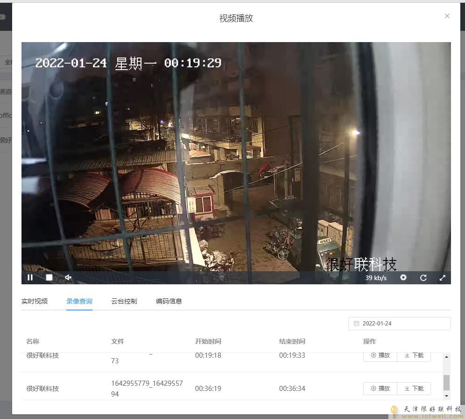465x419 pixels.
Task: Click the 结束时间 column header
Action: (292, 341)
